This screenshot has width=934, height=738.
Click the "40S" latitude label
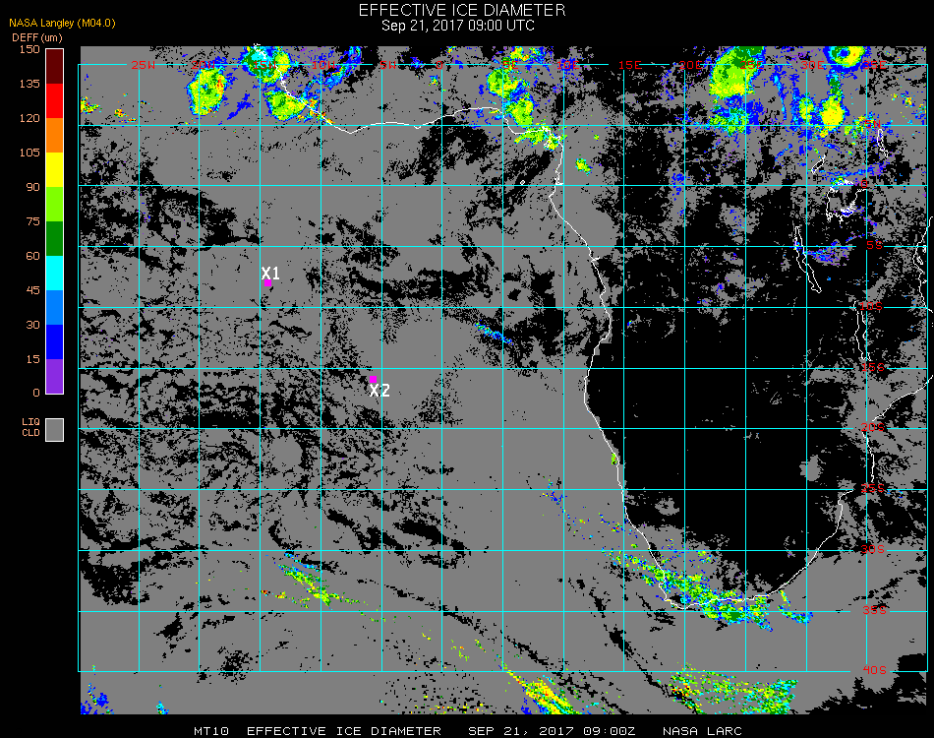click(x=874, y=671)
